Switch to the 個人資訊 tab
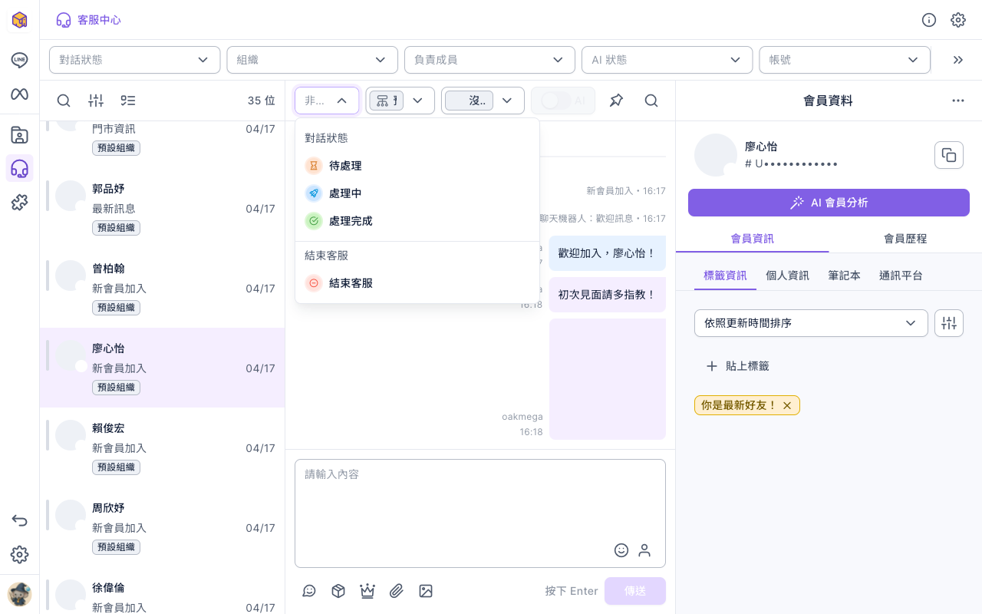Screen dimensions: 982x614 tap(787, 276)
